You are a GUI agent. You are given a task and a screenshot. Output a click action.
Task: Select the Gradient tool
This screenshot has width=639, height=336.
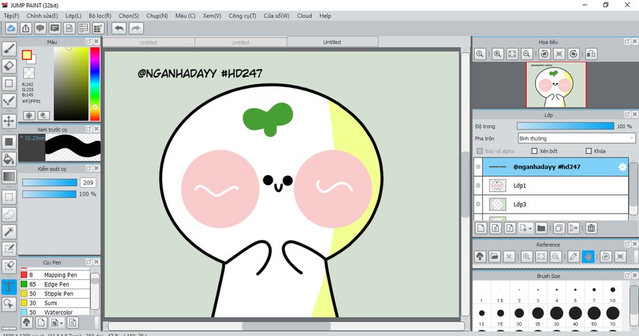tap(9, 177)
